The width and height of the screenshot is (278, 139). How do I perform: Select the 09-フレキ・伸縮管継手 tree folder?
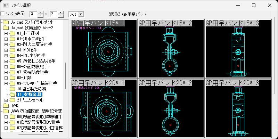tap(37, 83)
